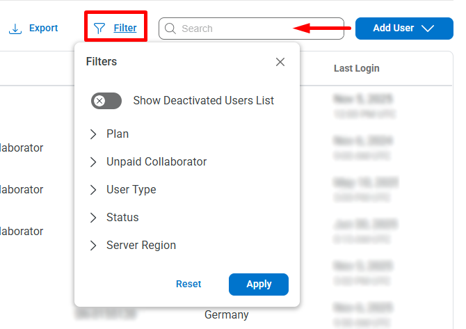Click the Export text link
The width and height of the screenshot is (466, 329).
click(43, 29)
